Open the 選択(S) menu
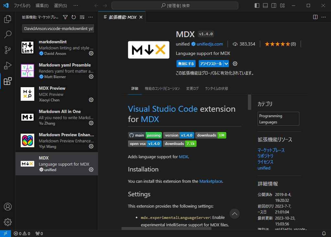The image size is (331, 237). tap(60, 5)
